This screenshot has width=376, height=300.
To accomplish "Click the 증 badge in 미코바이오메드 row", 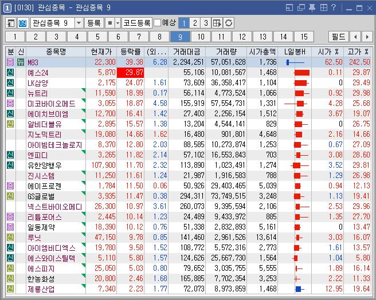I will click(10, 104).
